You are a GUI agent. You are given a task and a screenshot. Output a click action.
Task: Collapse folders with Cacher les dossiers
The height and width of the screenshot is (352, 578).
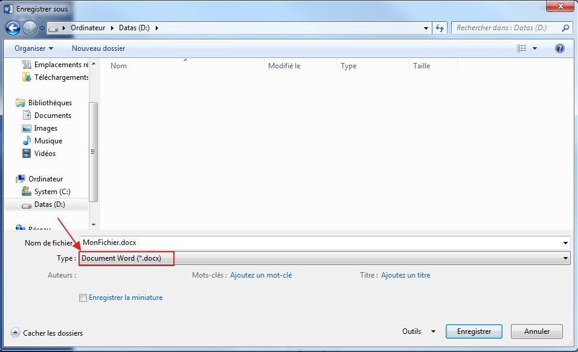coord(47,333)
